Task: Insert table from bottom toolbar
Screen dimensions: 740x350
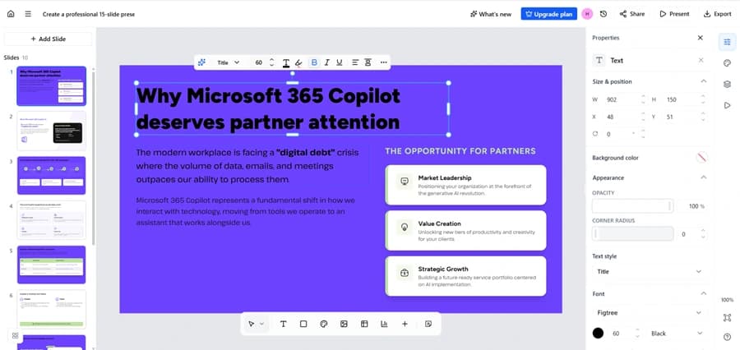Action: point(364,324)
